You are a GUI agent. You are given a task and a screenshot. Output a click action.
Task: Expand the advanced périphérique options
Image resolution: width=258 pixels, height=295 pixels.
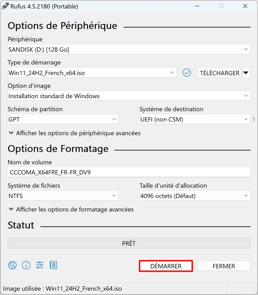coord(75,133)
